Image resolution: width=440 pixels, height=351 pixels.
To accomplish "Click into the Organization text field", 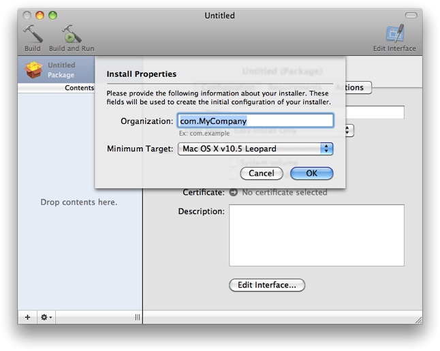I will point(255,121).
